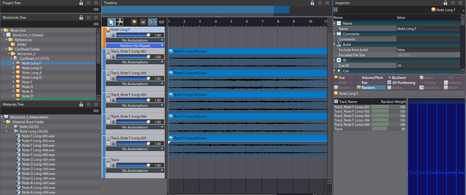
Task: Open the Volume/Pitch tab
Action: (371, 78)
